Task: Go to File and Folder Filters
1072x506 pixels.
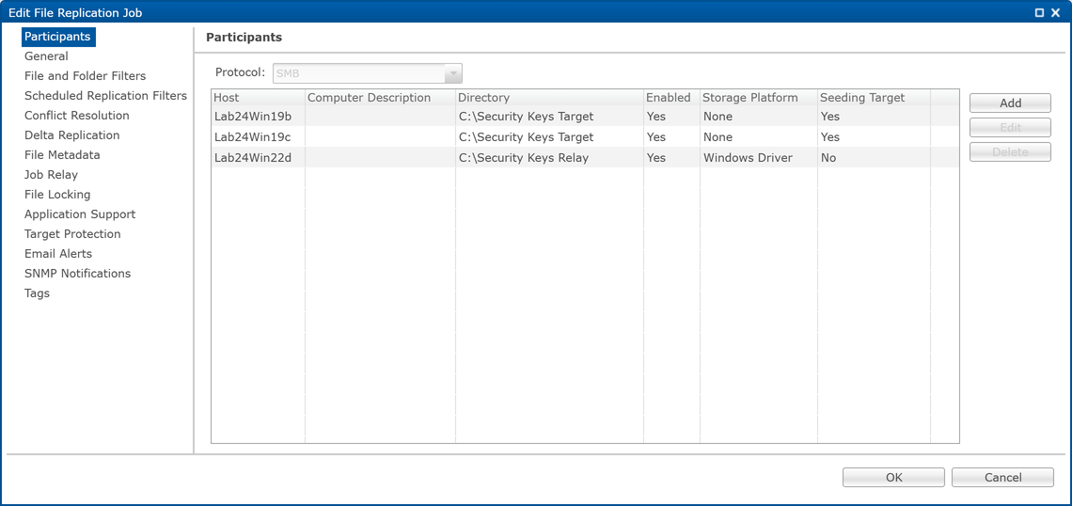Action: (x=85, y=76)
